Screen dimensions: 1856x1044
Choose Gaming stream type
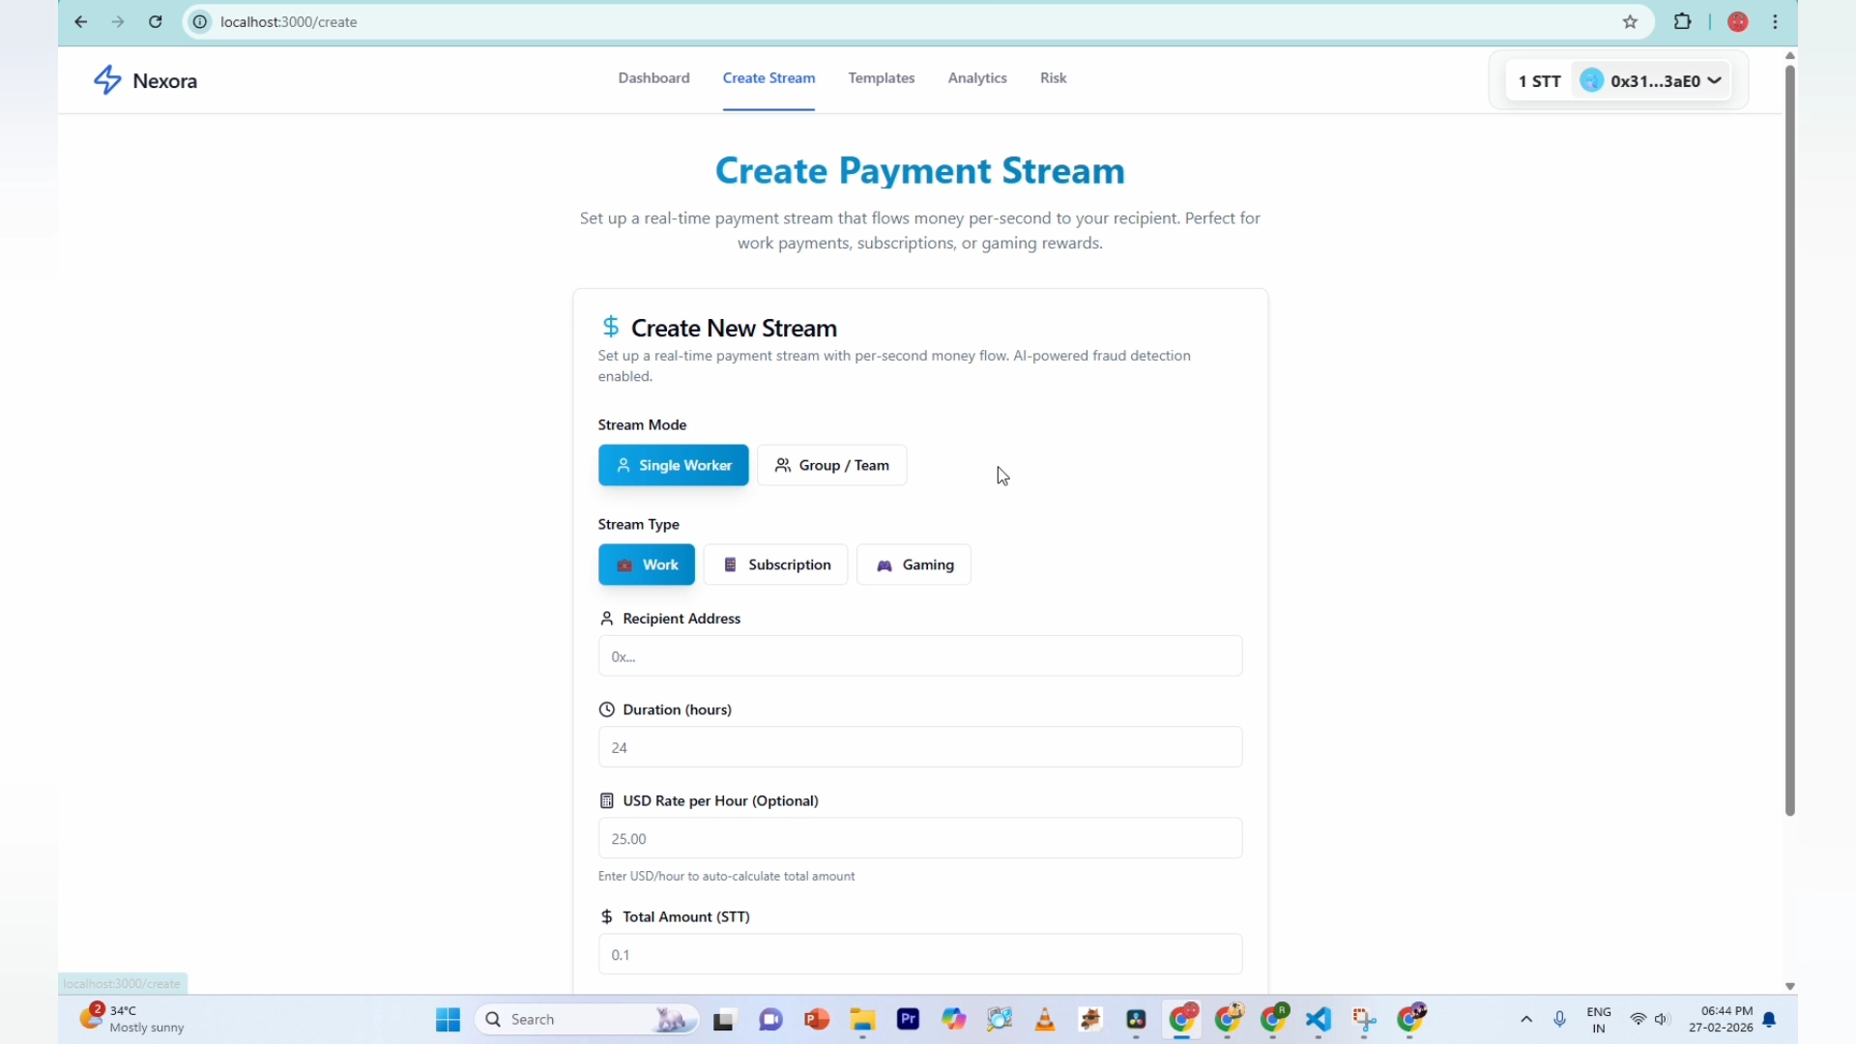[913, 565]
